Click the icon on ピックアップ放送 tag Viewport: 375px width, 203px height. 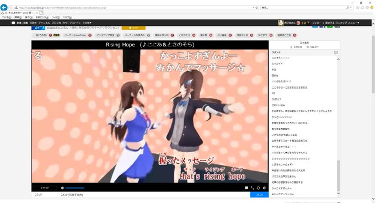118,35
